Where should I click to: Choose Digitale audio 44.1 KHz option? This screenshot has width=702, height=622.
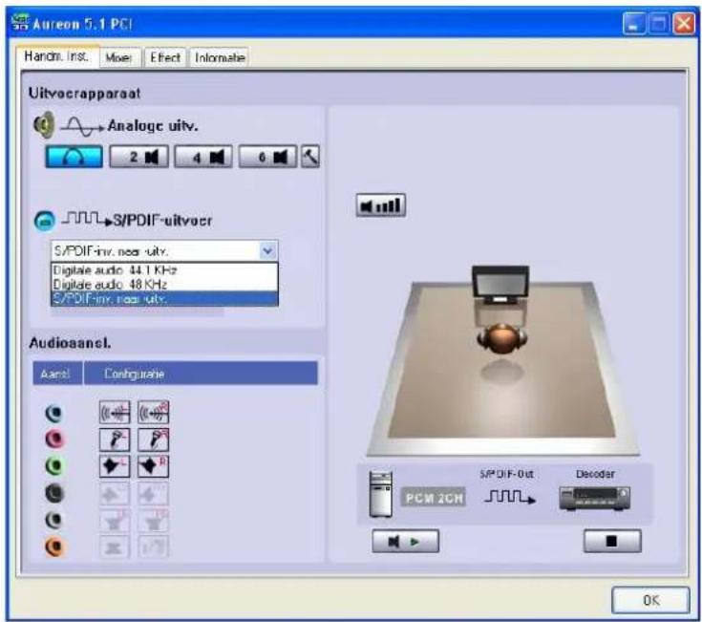[164, 270]
